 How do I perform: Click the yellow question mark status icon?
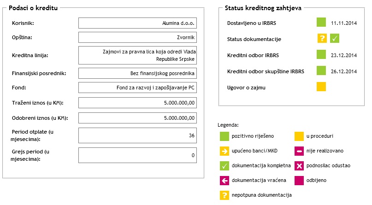point(322,39)
